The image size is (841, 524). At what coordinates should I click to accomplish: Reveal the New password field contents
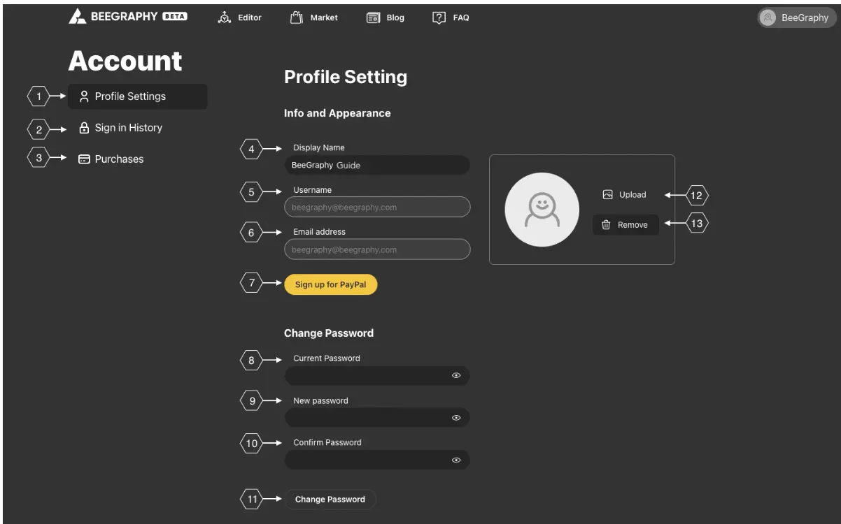point(457,418)
